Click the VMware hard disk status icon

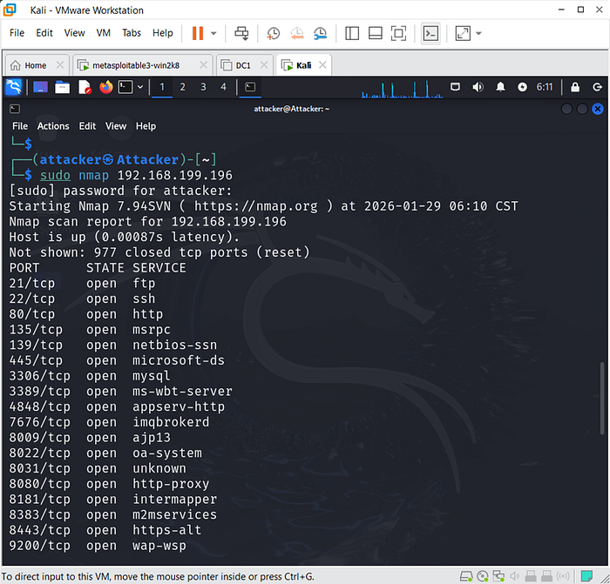(466, 576)
